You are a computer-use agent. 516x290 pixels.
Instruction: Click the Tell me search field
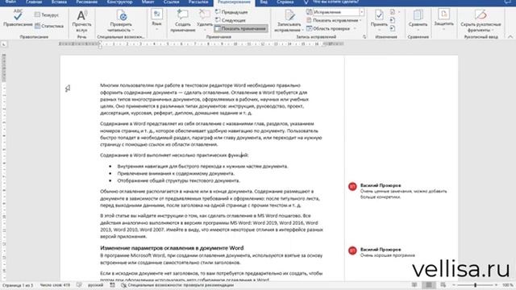click(335, 2)
